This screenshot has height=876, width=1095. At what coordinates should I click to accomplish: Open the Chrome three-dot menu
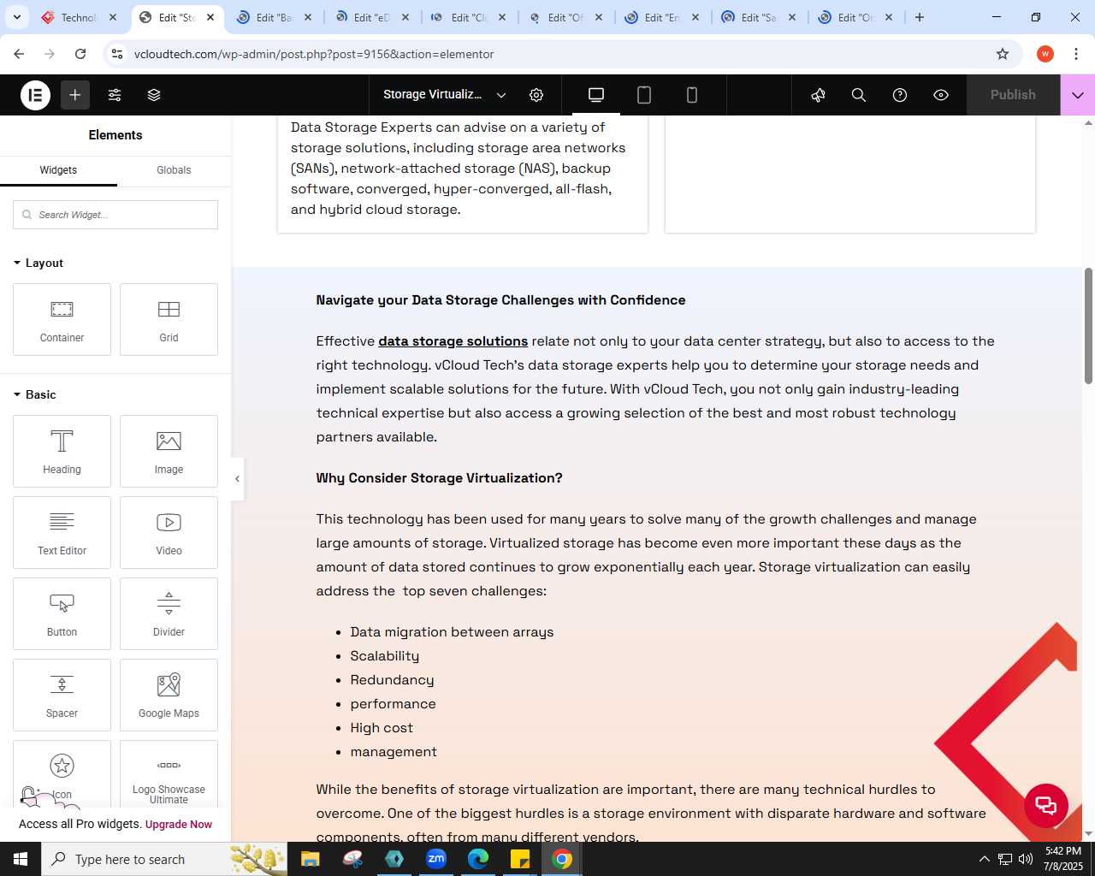click(1075, 54)
